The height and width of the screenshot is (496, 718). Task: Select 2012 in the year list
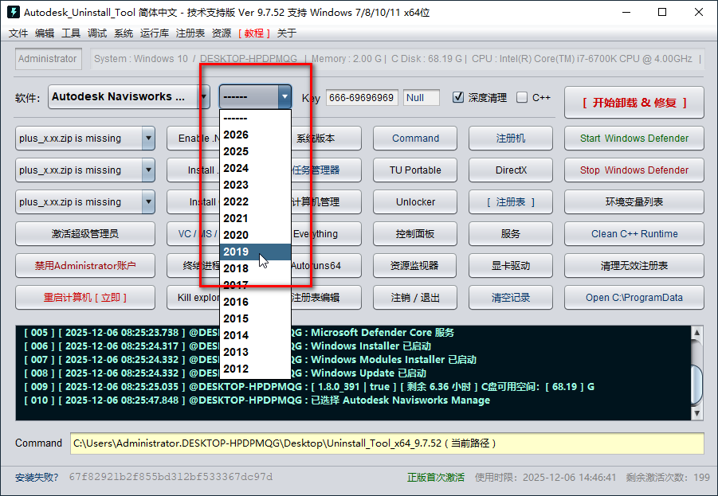click(x=255, y=369)
